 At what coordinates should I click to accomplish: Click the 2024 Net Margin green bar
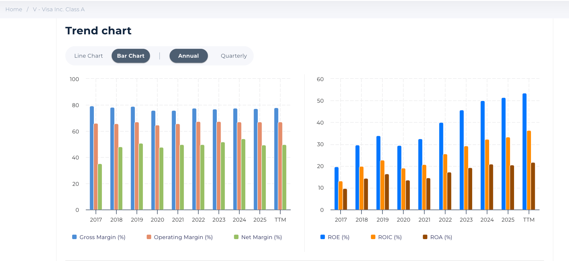tap(243, 175)
